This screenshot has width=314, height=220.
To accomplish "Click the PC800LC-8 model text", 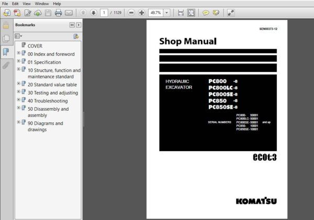I will (223, 88).
